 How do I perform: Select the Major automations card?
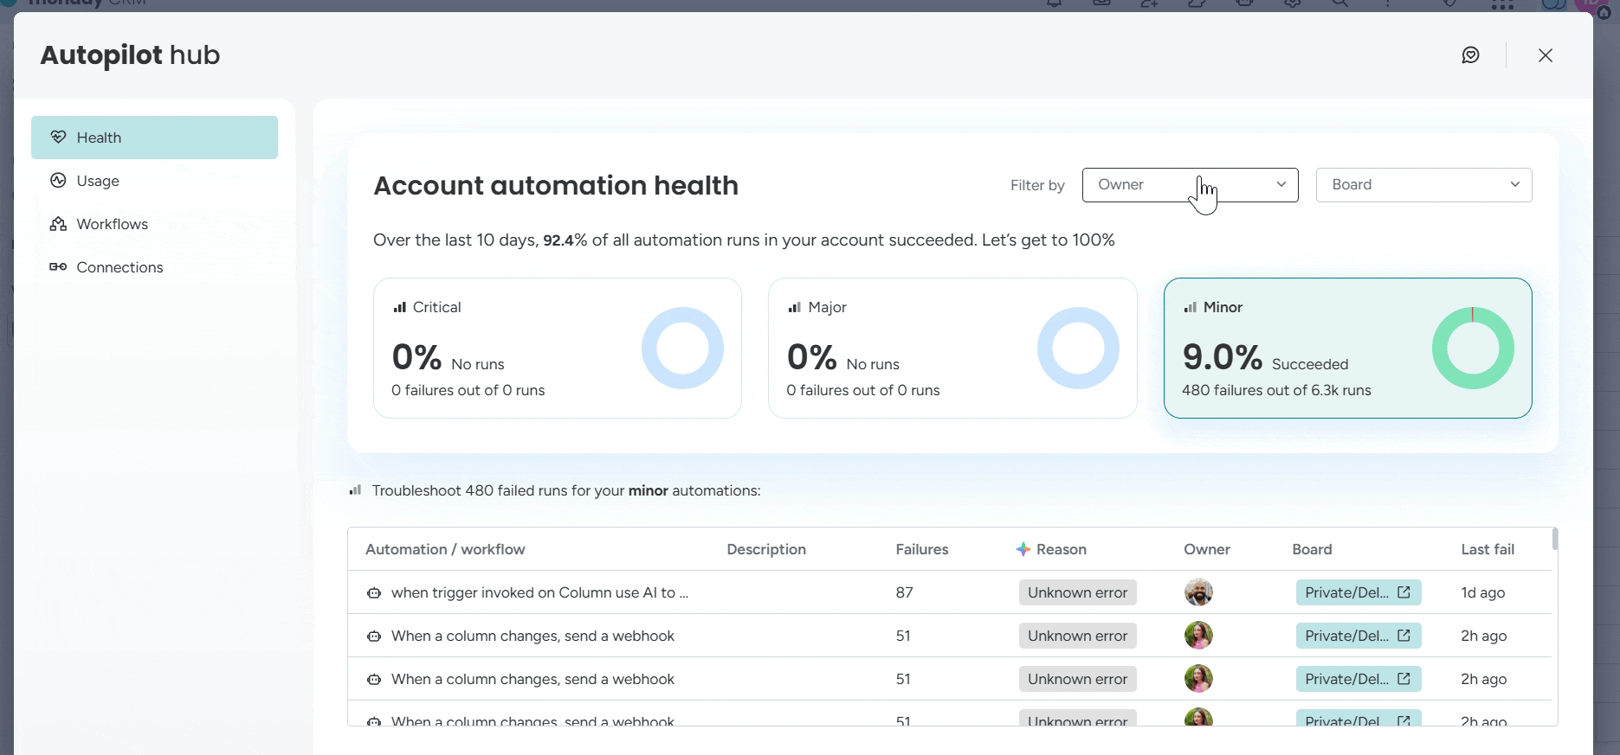coord(952,348)
